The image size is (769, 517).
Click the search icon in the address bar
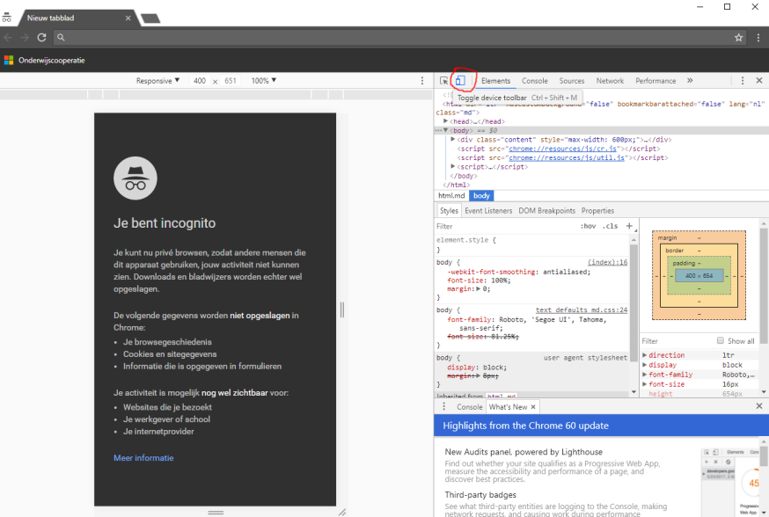pos(61,37)
